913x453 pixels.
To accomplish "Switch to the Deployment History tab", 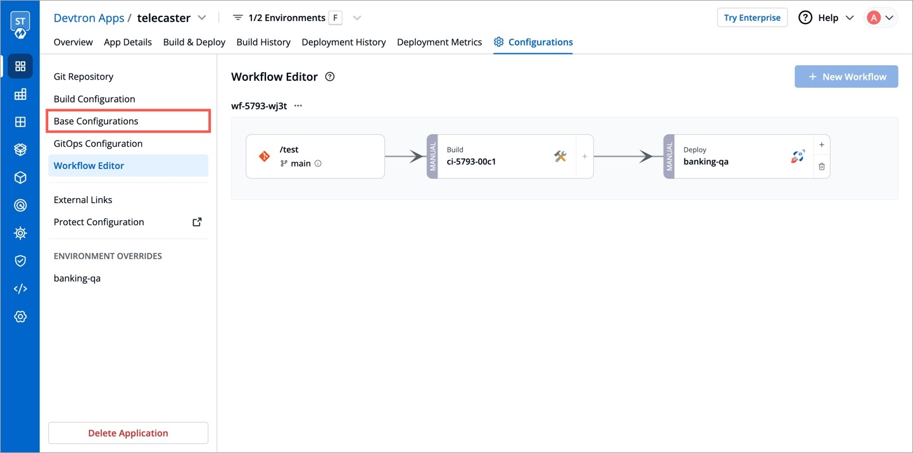I will tap(343, 42).
